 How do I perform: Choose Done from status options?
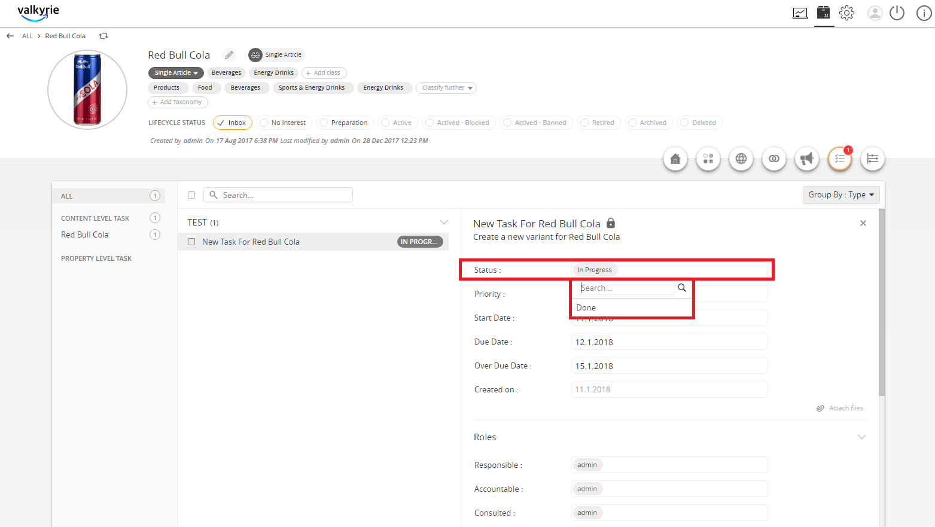tap(631, 307)
